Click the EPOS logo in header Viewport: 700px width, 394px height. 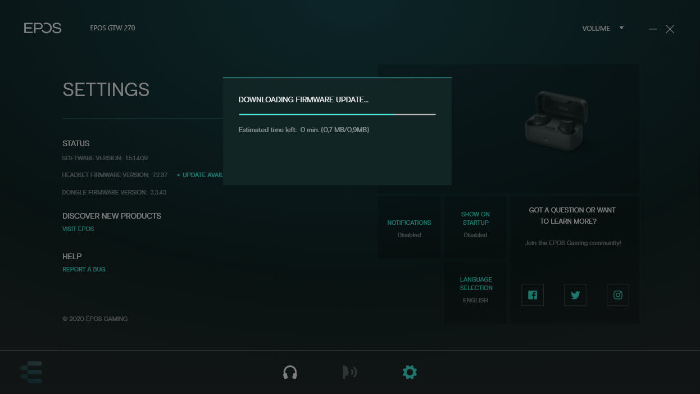pyautogui.click(x=43, y=28)
